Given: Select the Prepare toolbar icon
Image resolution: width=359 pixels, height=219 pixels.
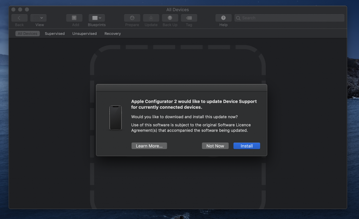Looking at the screenshot, I should pos(132,18).
